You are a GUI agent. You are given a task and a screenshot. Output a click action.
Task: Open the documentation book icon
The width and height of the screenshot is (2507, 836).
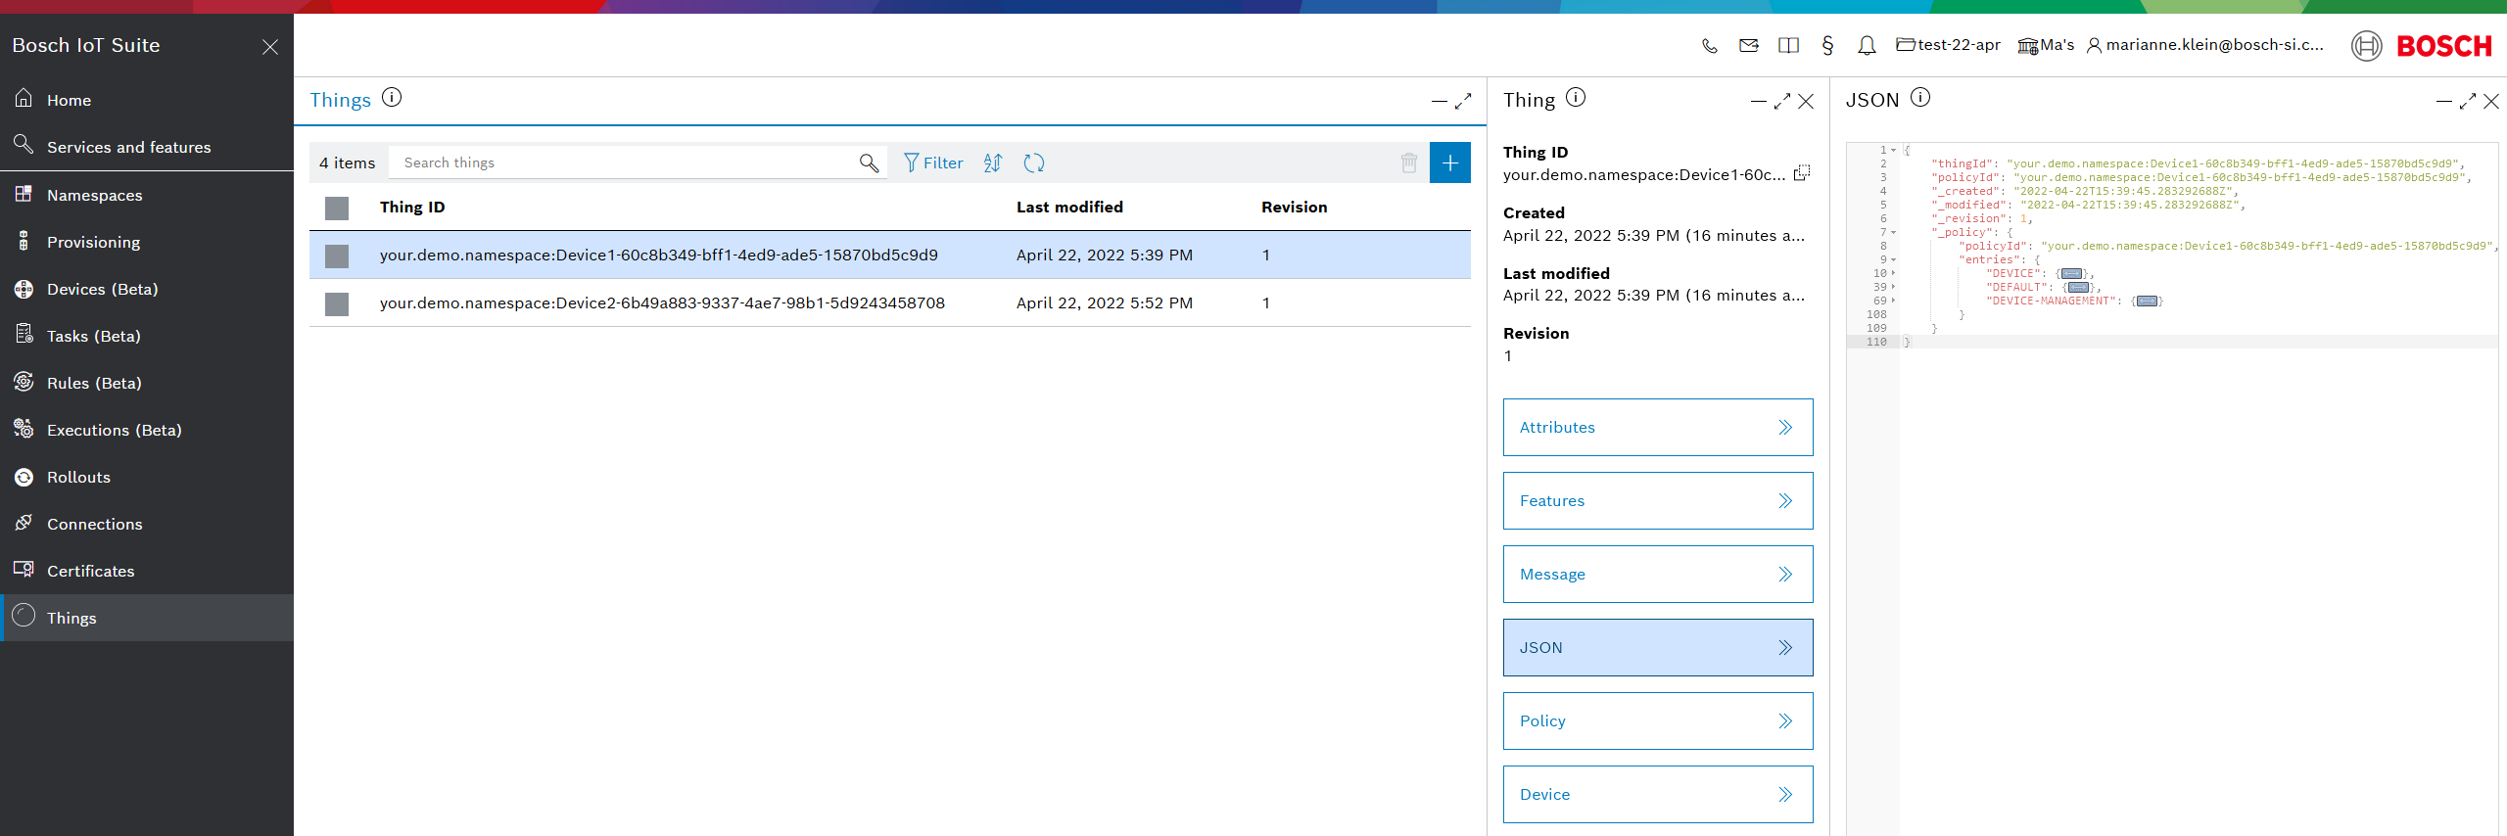(1788, 45)
